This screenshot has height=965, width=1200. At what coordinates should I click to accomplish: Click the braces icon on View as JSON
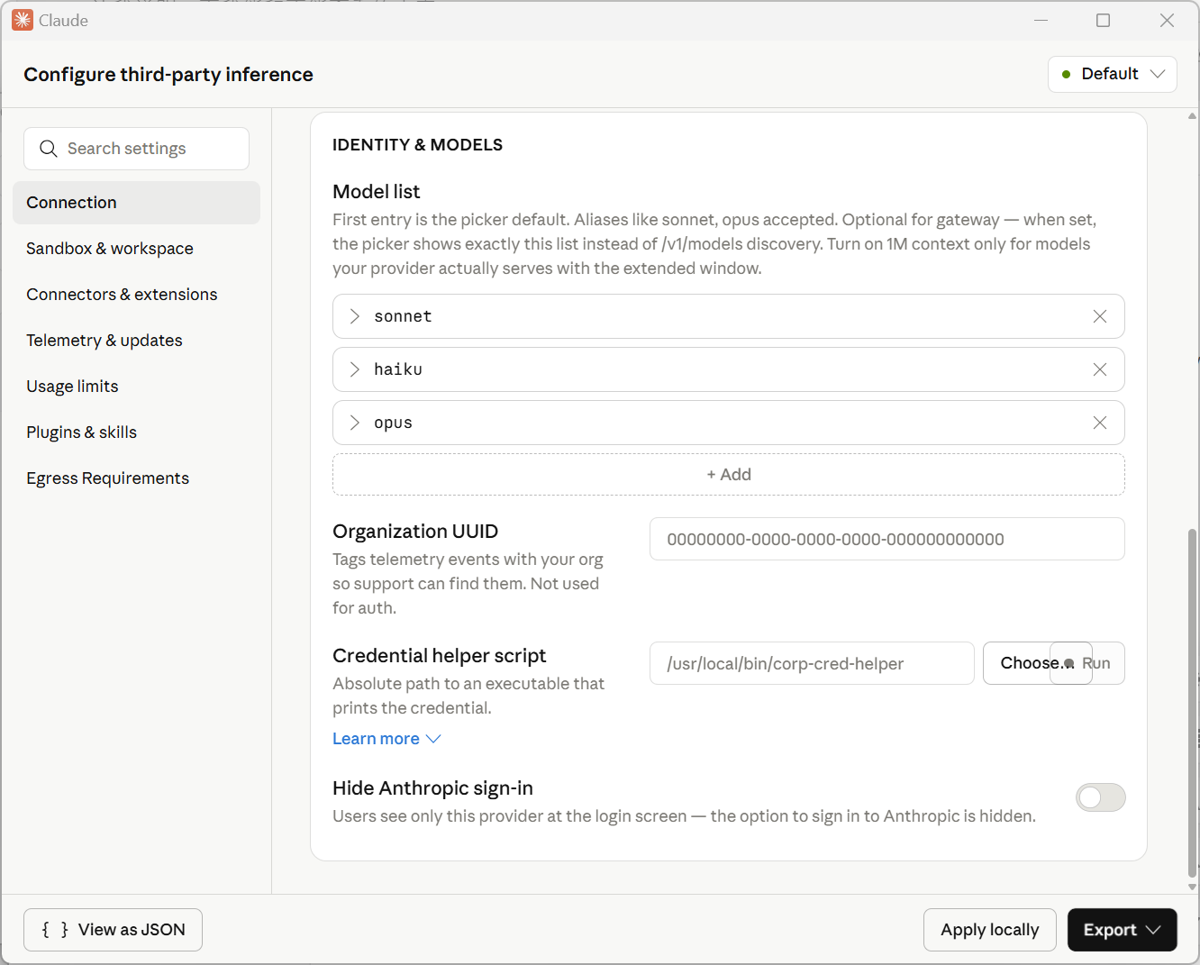[x=55, y=930]
